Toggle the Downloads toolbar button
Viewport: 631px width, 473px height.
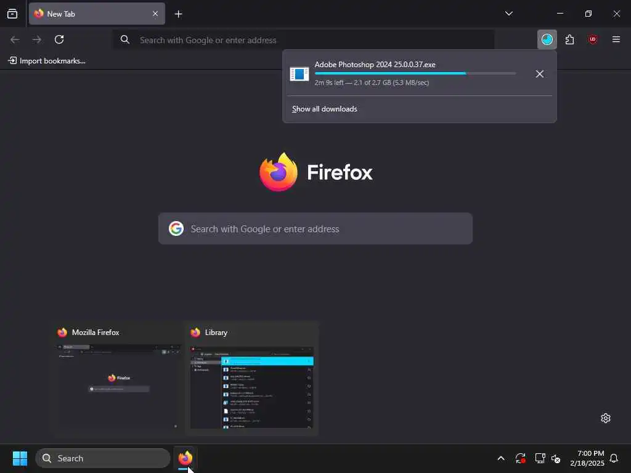click(547, 39)
